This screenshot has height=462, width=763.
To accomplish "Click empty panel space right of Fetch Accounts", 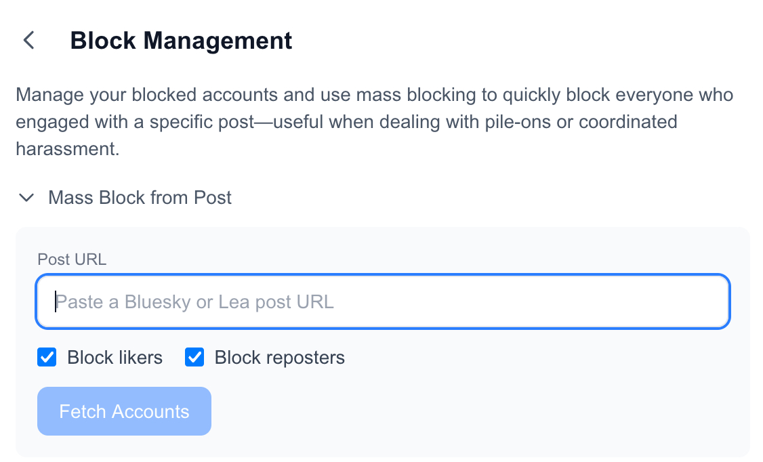I will point(474,411).
